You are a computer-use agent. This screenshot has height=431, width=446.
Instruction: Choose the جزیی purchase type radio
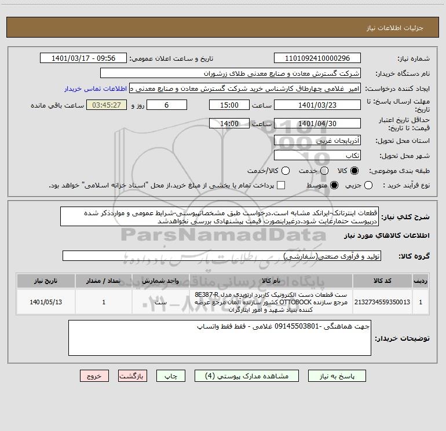tap(368, 185)
